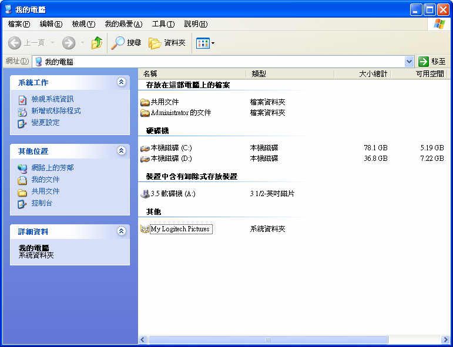The image size is (453, 347).
Task: Go up one folder level icon
Action: tap(97, 43)
